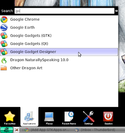Switch to the Session tab

(108, 118)
